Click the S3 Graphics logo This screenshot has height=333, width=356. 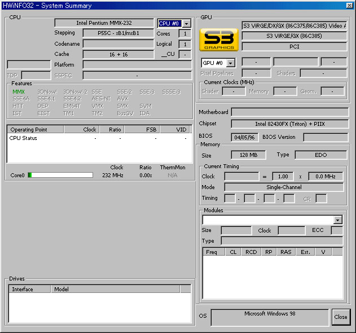point(219,40)
